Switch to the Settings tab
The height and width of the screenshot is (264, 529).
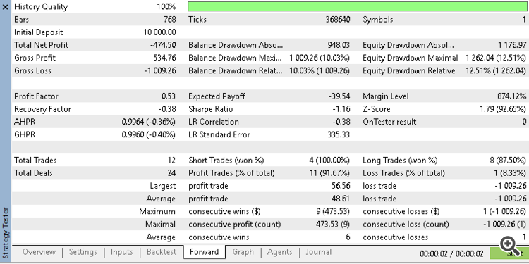coord(83,252)
